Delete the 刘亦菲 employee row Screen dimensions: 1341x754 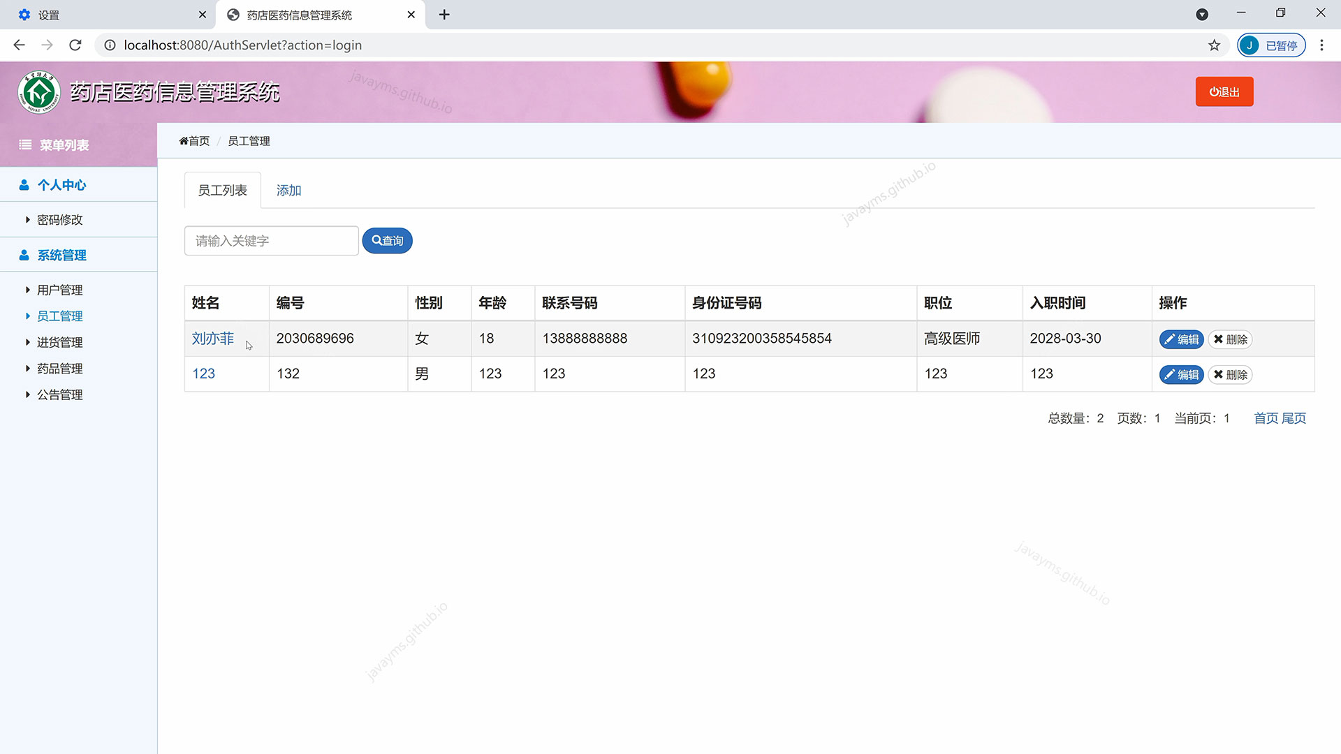1230,339
